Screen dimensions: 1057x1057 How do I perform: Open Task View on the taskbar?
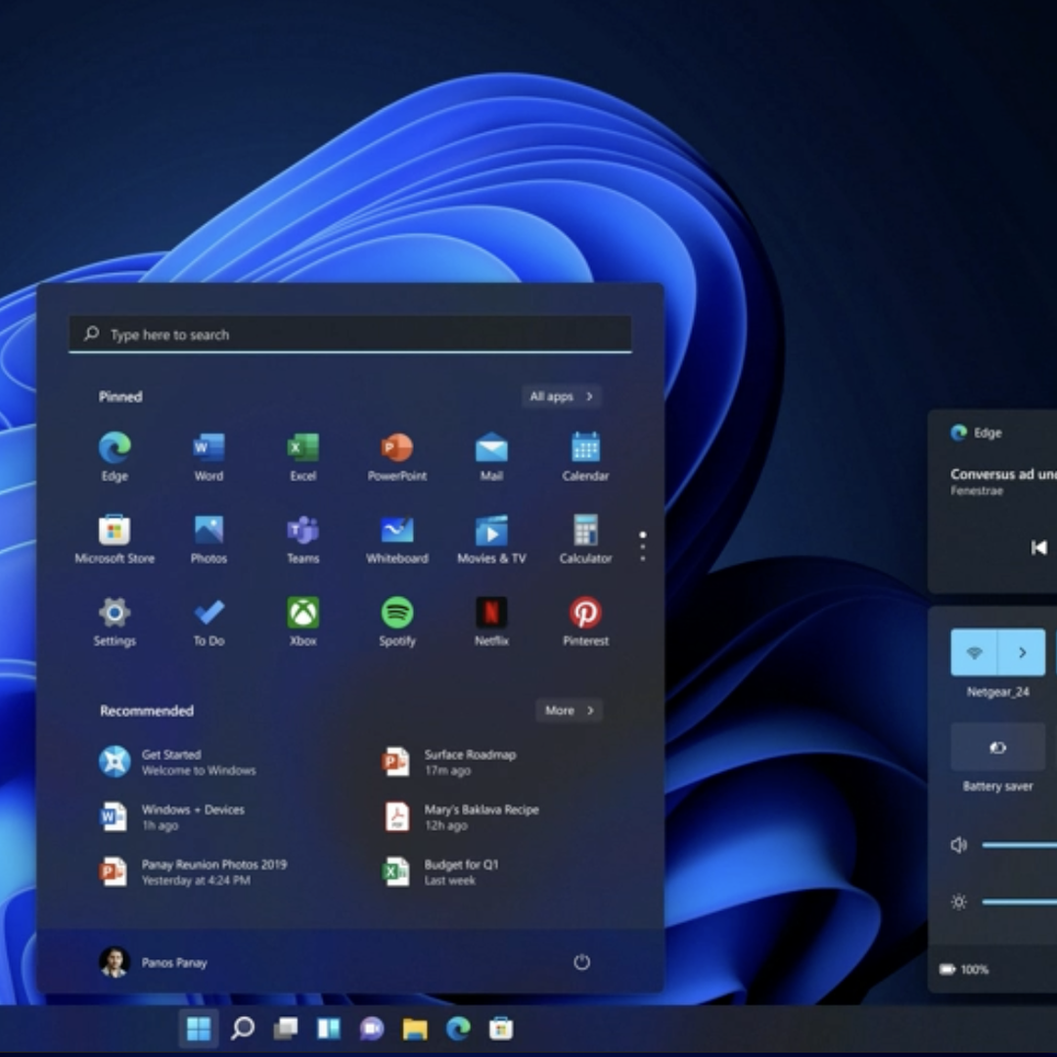tap(286, 1028)
